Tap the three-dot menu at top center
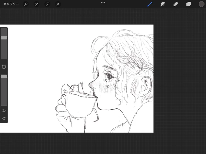 coord(103,2)
